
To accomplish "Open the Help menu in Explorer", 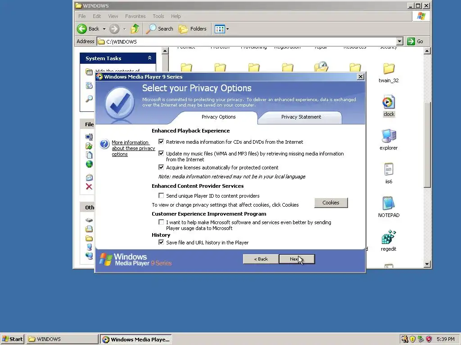I will point(176,16).
